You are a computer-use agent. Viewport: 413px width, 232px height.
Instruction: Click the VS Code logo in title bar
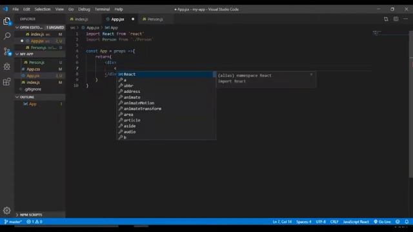(5, 9)
